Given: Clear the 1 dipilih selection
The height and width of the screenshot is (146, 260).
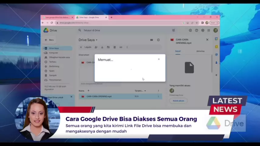Looking at the screenshot, I should tap(81, 47).
